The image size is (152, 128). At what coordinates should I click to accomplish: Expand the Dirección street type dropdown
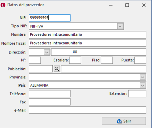click(x=47, y=52)
